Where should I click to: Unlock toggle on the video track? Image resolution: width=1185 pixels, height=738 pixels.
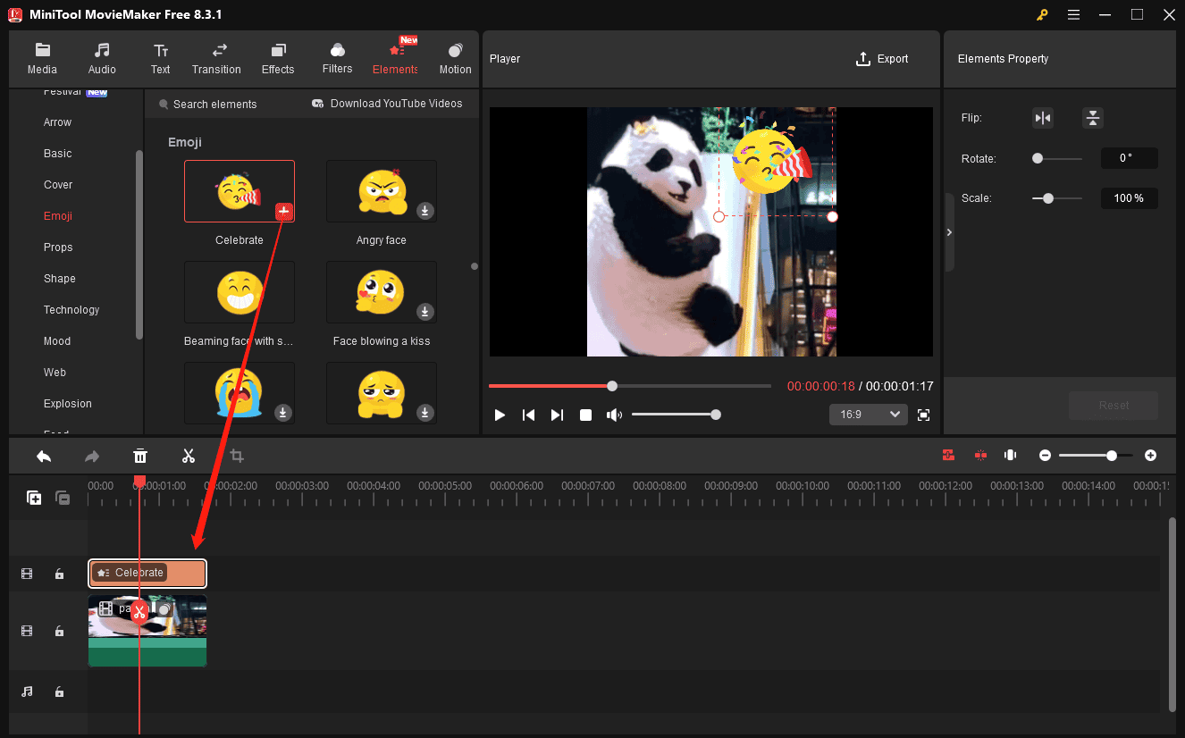(x=59, y=630)
